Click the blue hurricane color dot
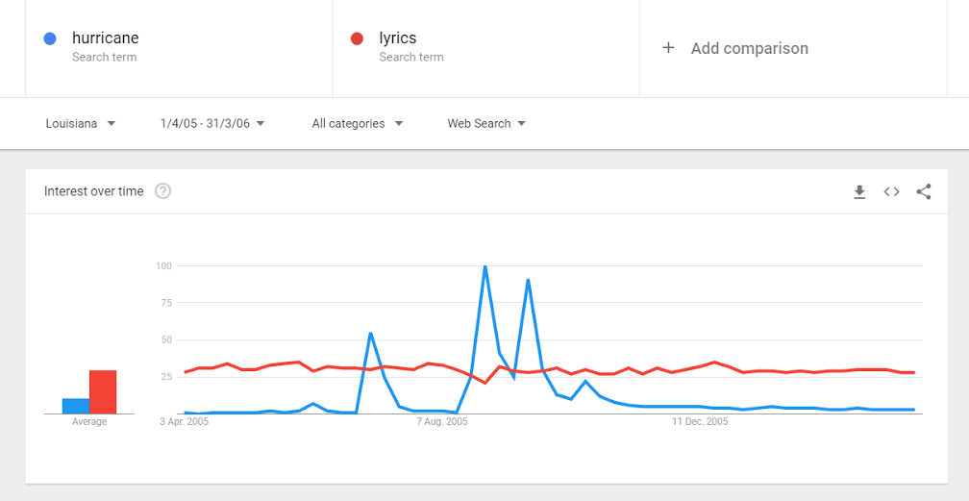Viewport: 969px width, 501px height. click(51, 38)
